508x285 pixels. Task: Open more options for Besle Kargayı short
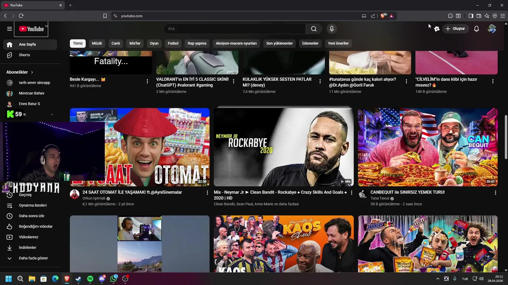(147, 81)
